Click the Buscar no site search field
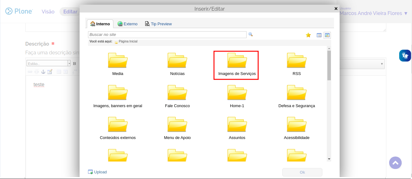 (x=167, y=34)
